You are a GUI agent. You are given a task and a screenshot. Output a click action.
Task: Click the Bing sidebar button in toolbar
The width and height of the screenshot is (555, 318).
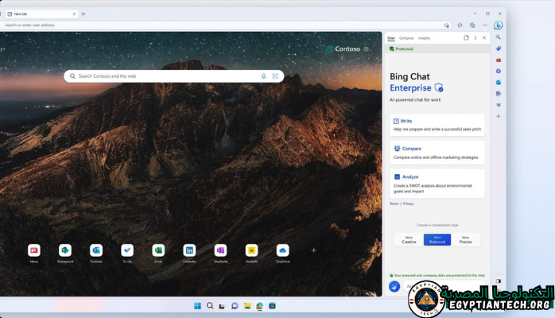point(498,25)
